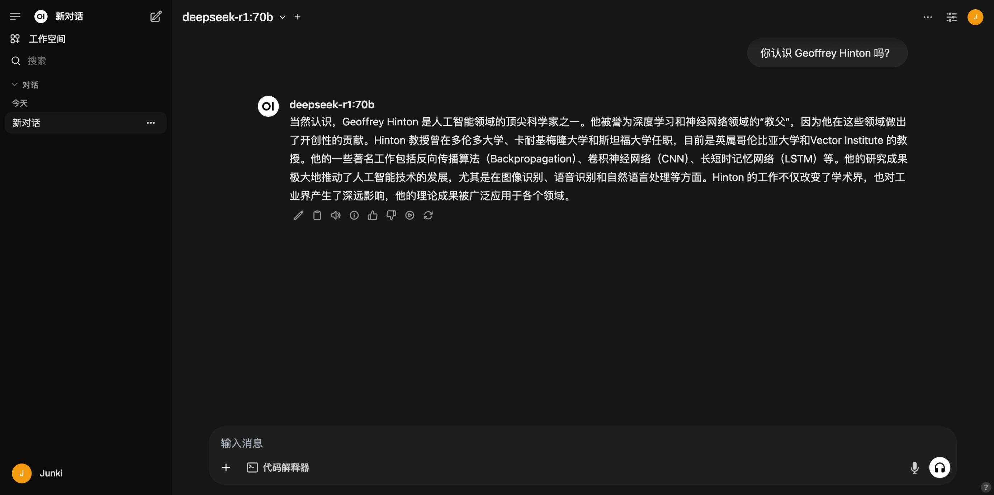The width and height of the screenshot is (994, 495).
Task: Open attachments with plus icon in input
Action: point(226,467)
